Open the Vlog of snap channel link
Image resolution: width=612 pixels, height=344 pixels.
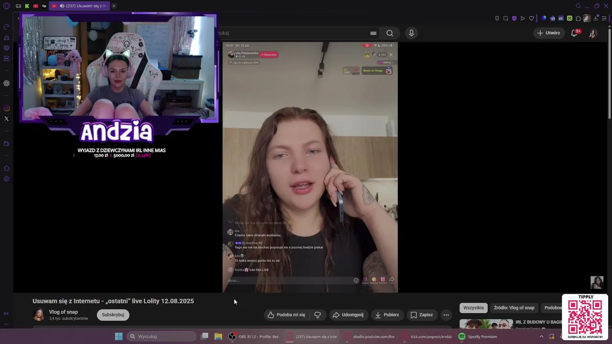coord(63,312)
